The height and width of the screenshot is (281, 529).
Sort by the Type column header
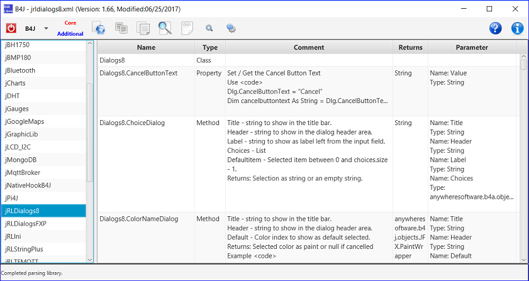pos(210,47)
